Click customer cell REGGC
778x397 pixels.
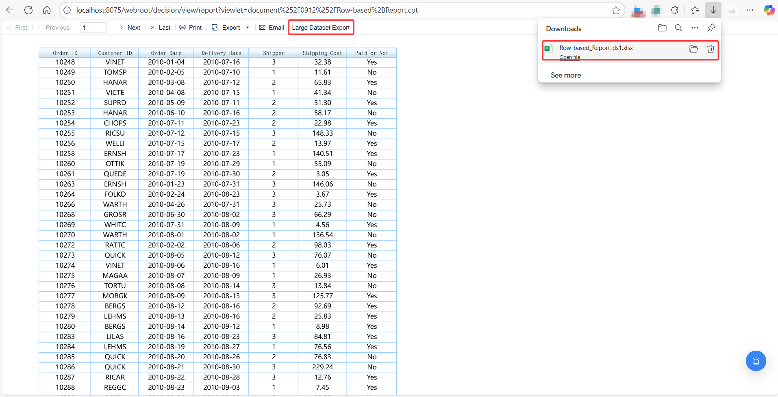coord(115,387)
